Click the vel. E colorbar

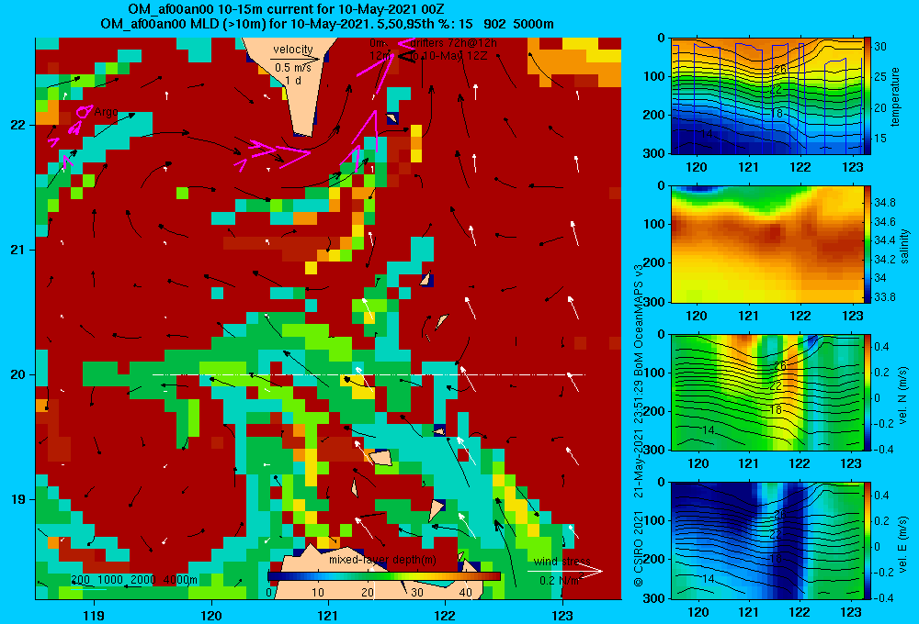[867, 540]
